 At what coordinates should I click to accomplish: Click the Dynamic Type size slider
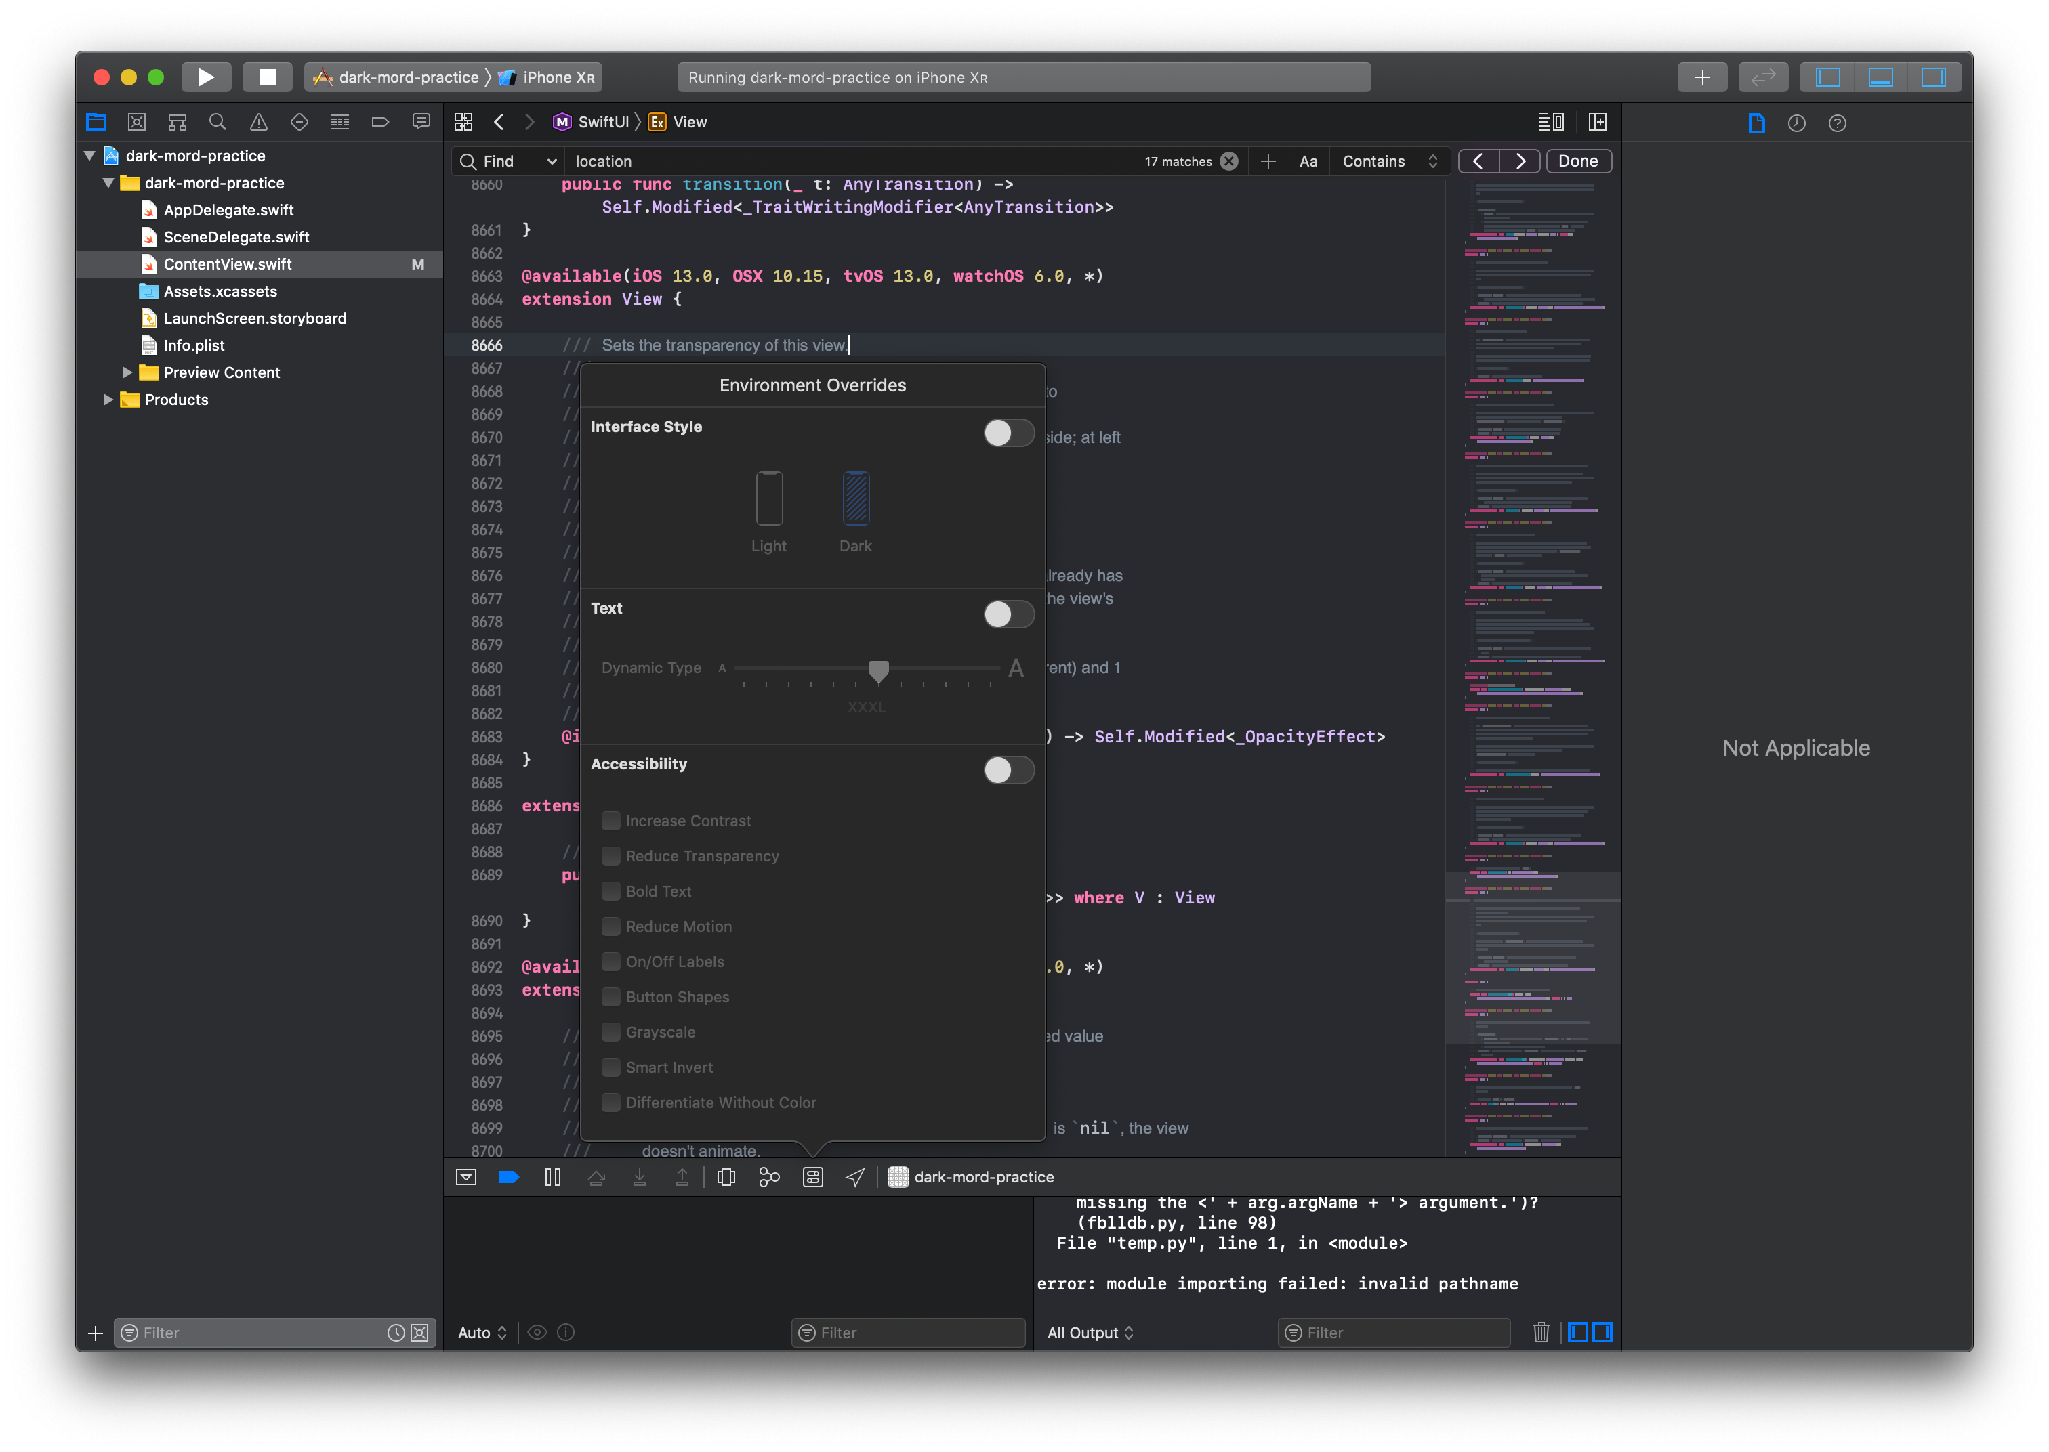(878, 670)
